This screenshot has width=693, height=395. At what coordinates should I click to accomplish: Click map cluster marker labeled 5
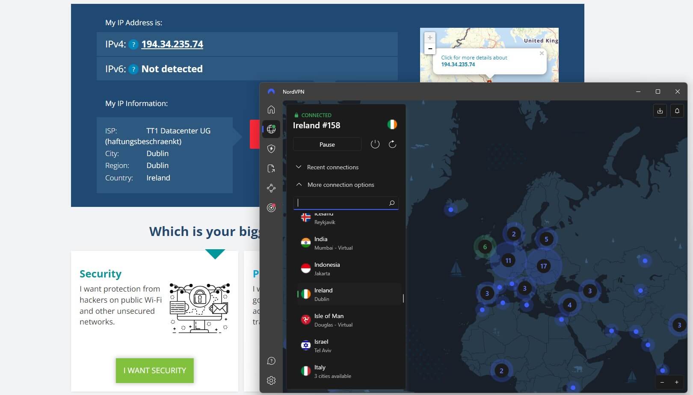coord(546,239)
